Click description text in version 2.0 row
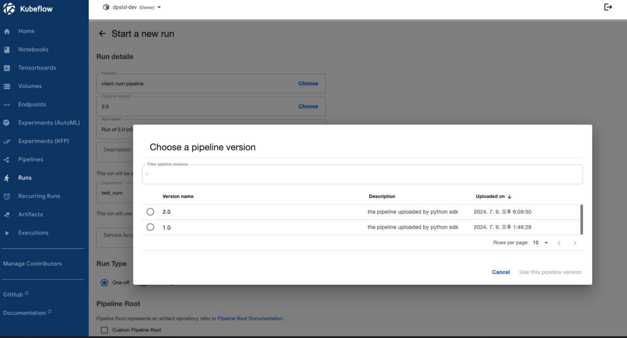627x338 pixels. tap(413, 212)
